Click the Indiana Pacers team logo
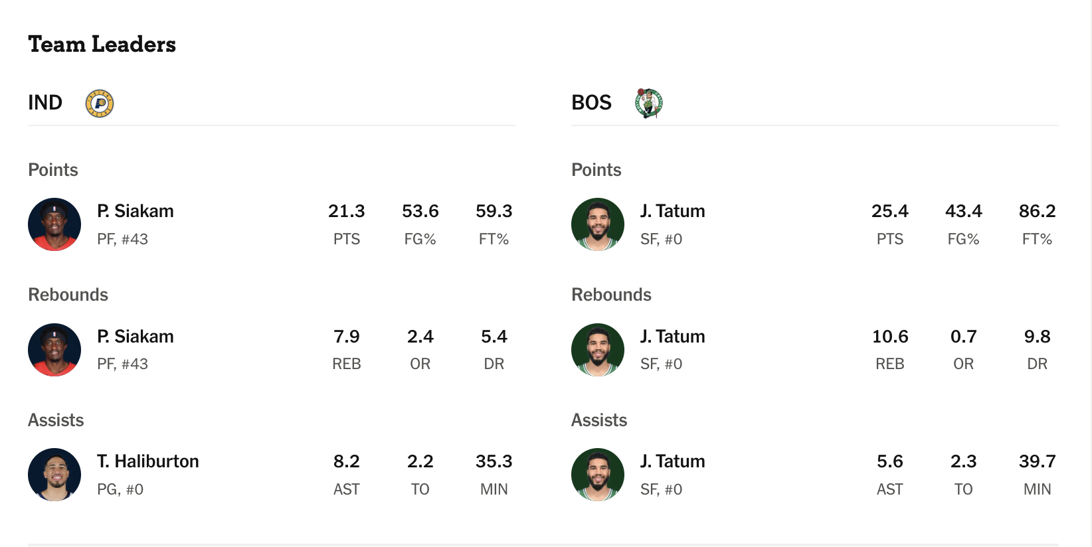 (x=100, y=104)
